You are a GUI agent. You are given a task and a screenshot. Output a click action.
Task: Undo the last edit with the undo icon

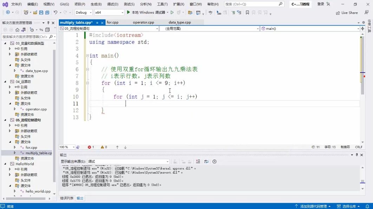click(x=55, y=12)
